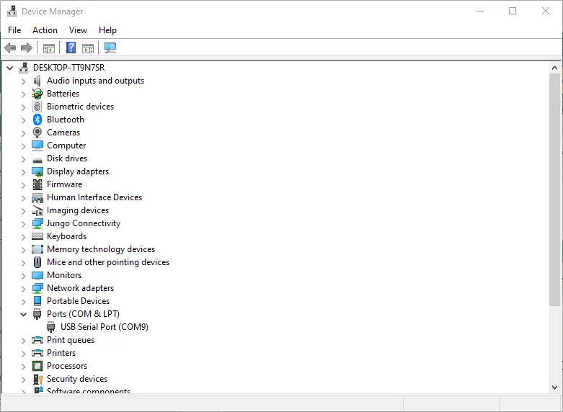This screenshot has width=563, height=412.
Task: Open the Action menu
Action: pyautogui.click(x=45, y=30)
